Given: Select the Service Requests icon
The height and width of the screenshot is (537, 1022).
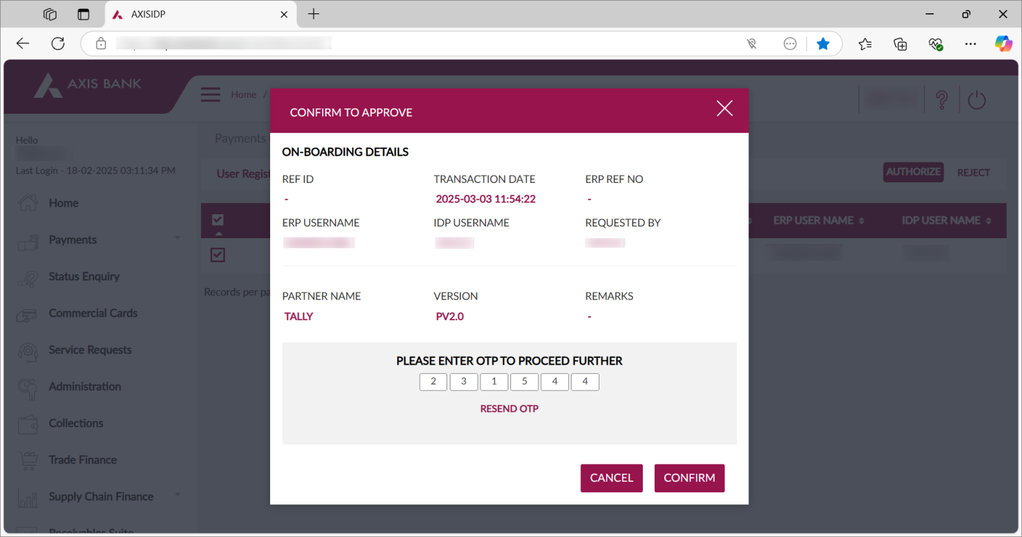Looking at the screenshot, I should (x=27, y=349).
